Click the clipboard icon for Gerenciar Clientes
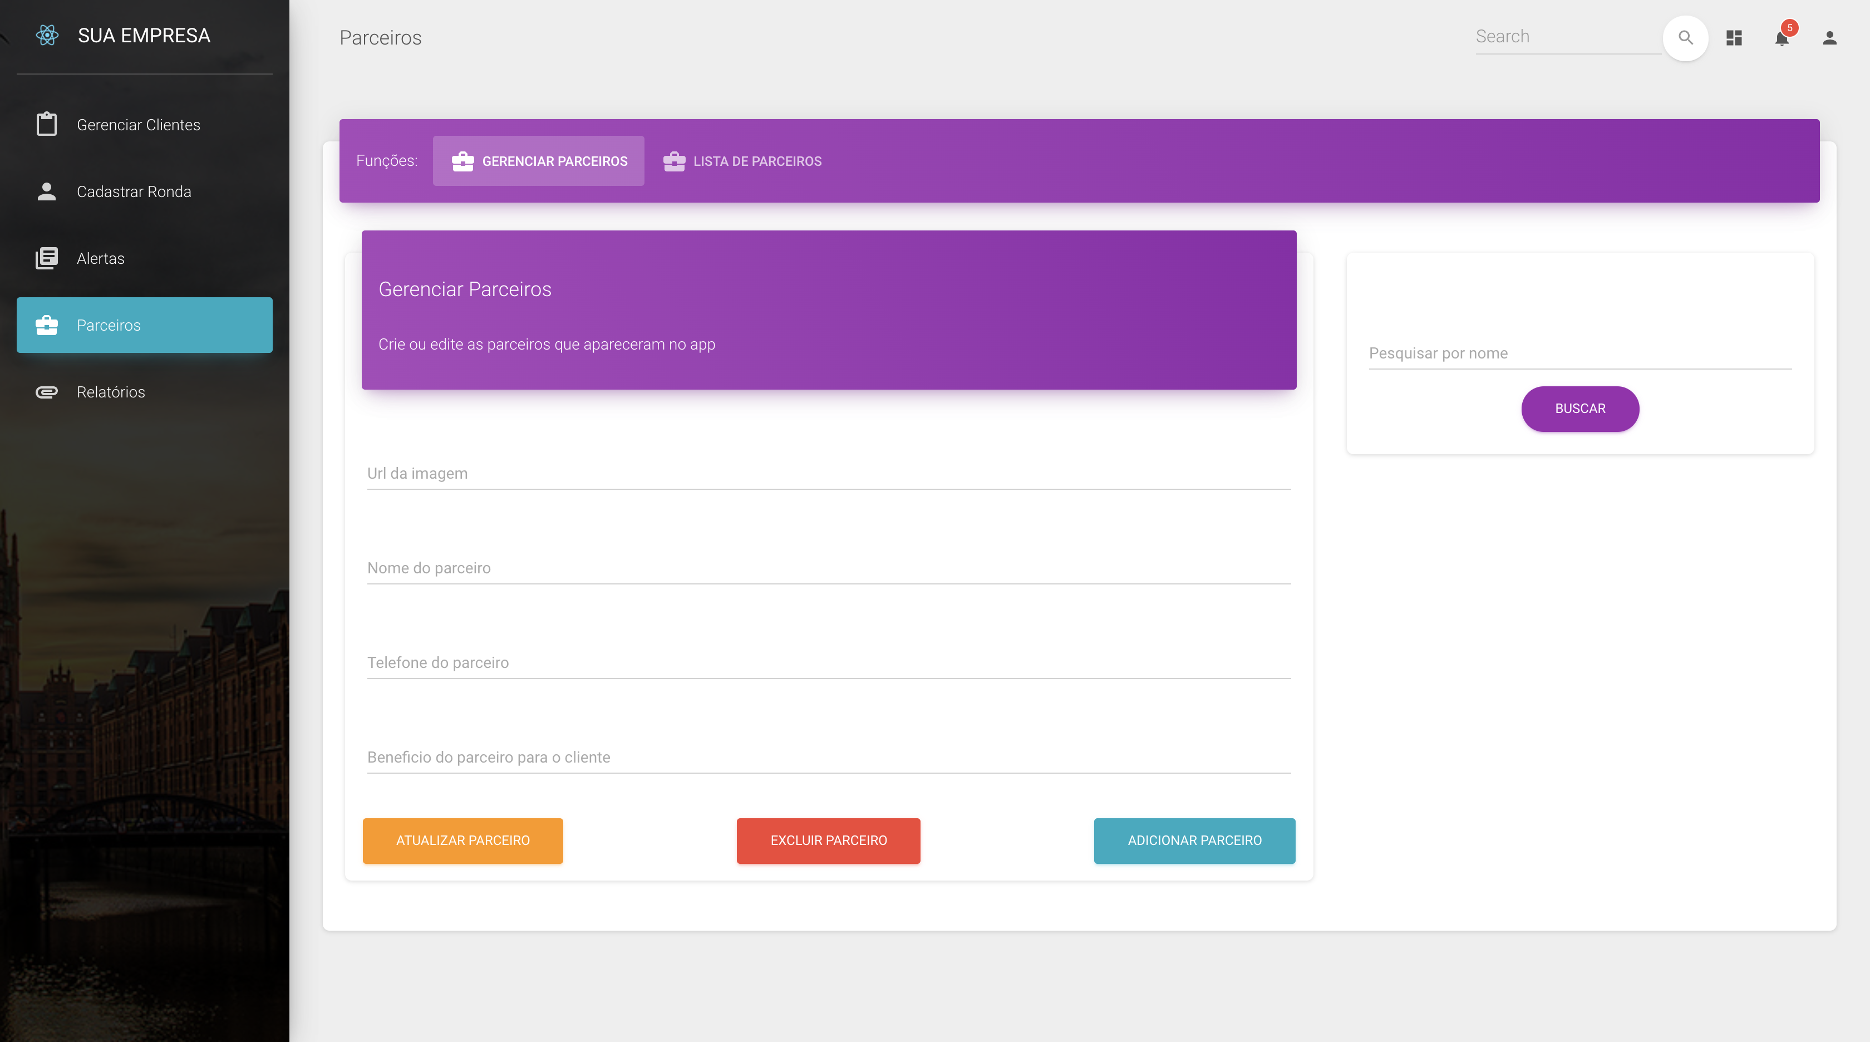The image size is (1870, 1042). (46, 124)
